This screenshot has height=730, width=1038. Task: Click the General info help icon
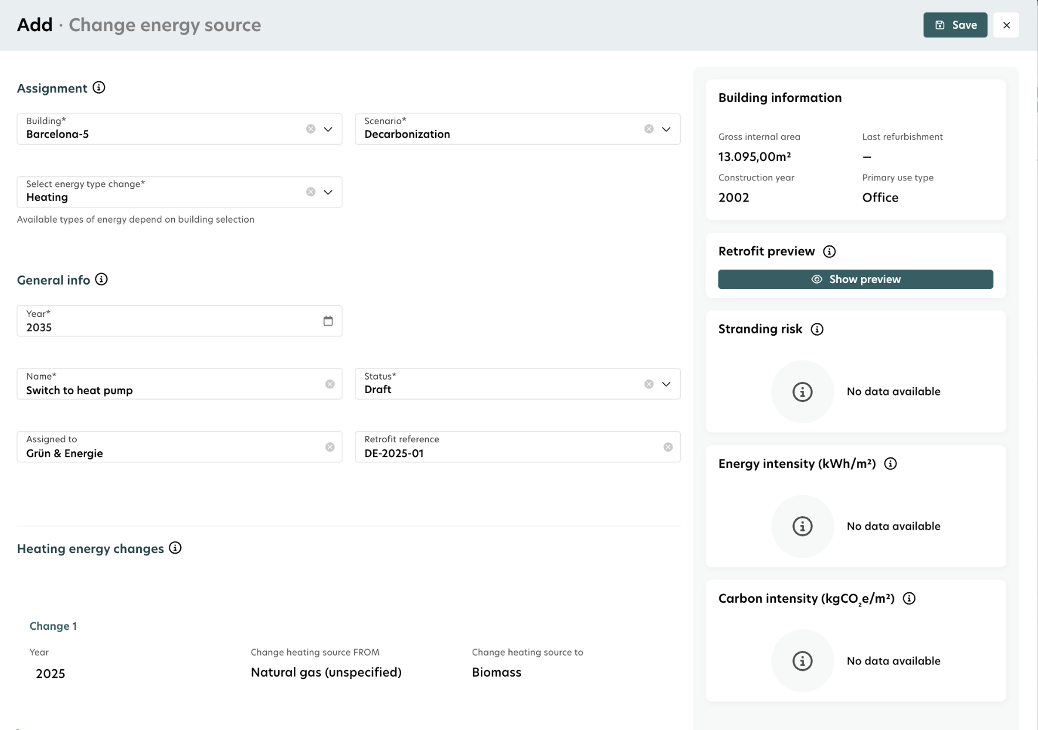tap(101, 279)
